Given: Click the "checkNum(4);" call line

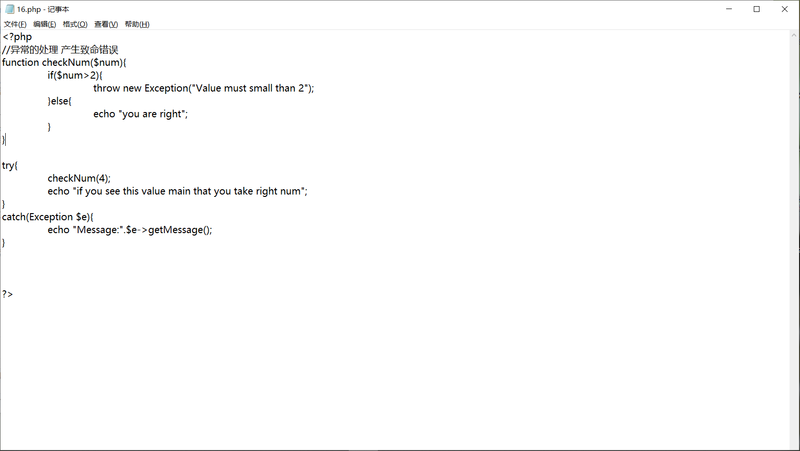Looking at the screenshot, I should pos(79,178).
